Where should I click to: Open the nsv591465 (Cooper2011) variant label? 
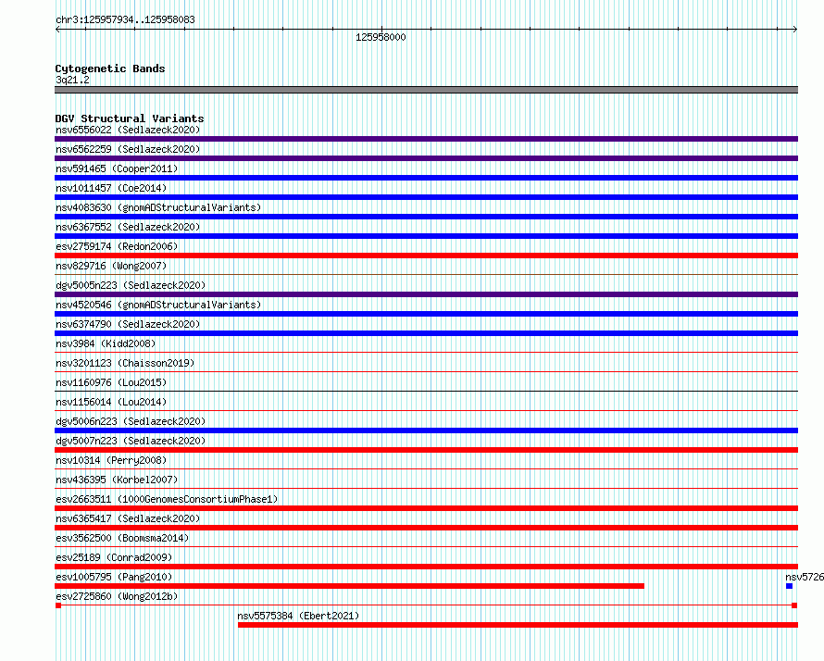click(x=117, y=168)
